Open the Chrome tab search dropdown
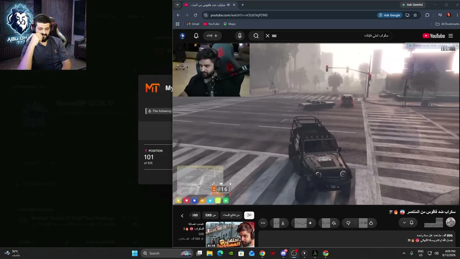Screen dimensions: 460x259 [177, 5]
